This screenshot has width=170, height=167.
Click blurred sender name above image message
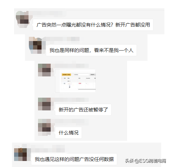70,66
